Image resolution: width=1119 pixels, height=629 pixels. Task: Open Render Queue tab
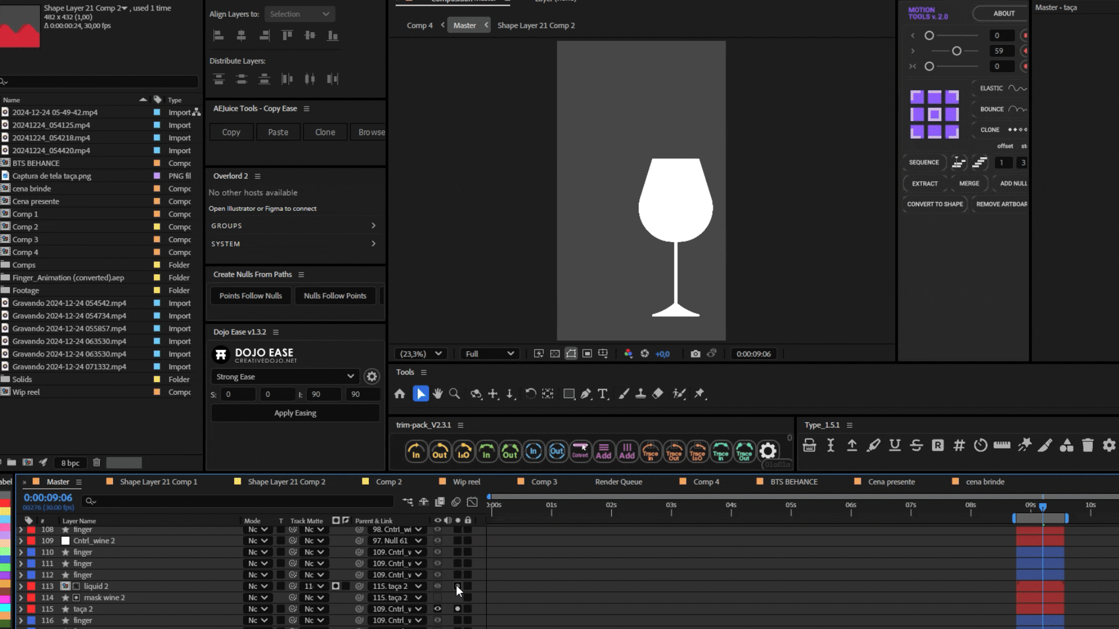pos(618,482)
